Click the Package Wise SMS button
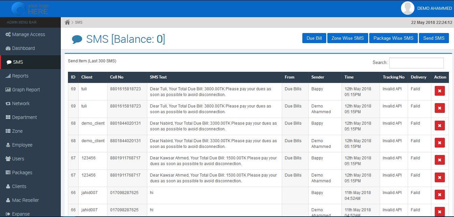454x217 pixels. coord(393,38)
